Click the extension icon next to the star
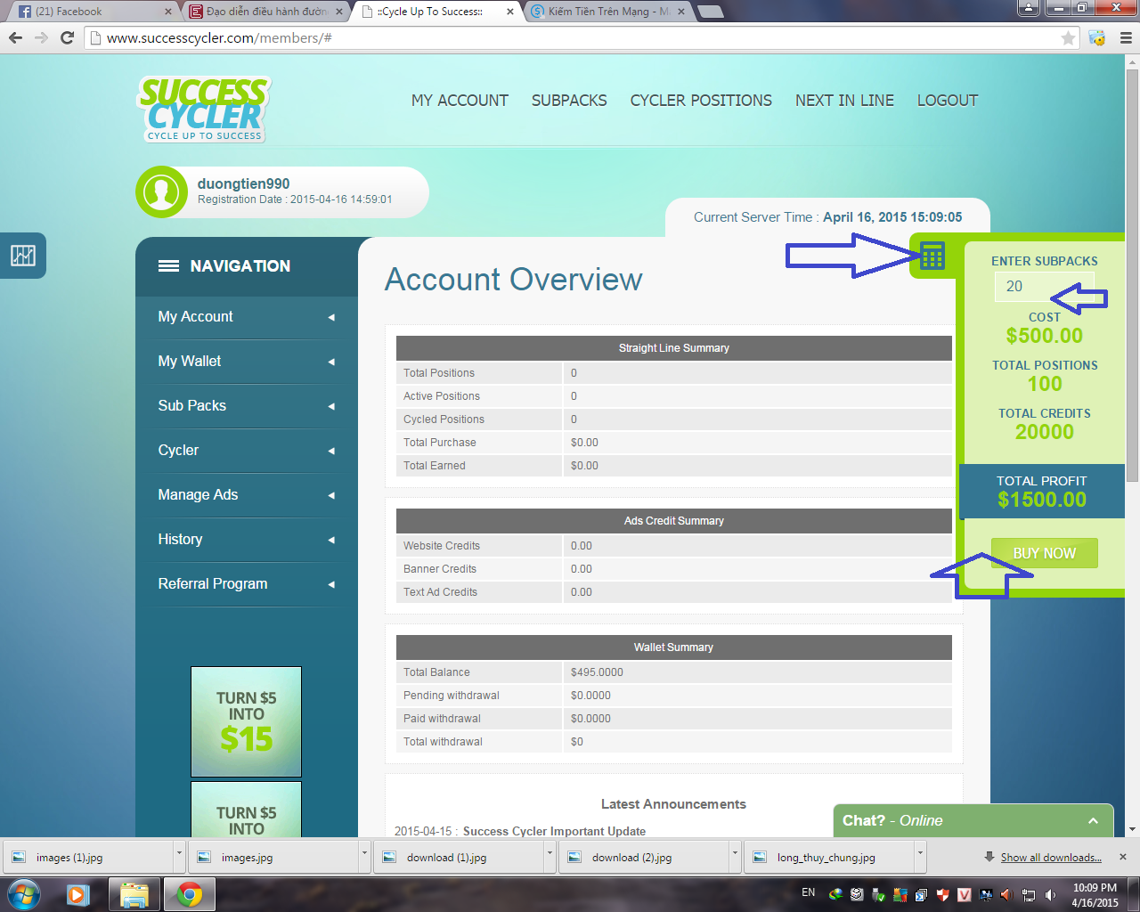 [1096, 37]
